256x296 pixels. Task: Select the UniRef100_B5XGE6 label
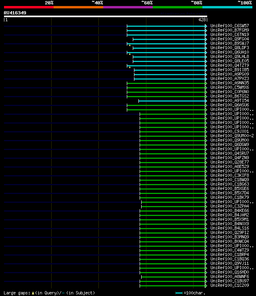tap(230, 188)
